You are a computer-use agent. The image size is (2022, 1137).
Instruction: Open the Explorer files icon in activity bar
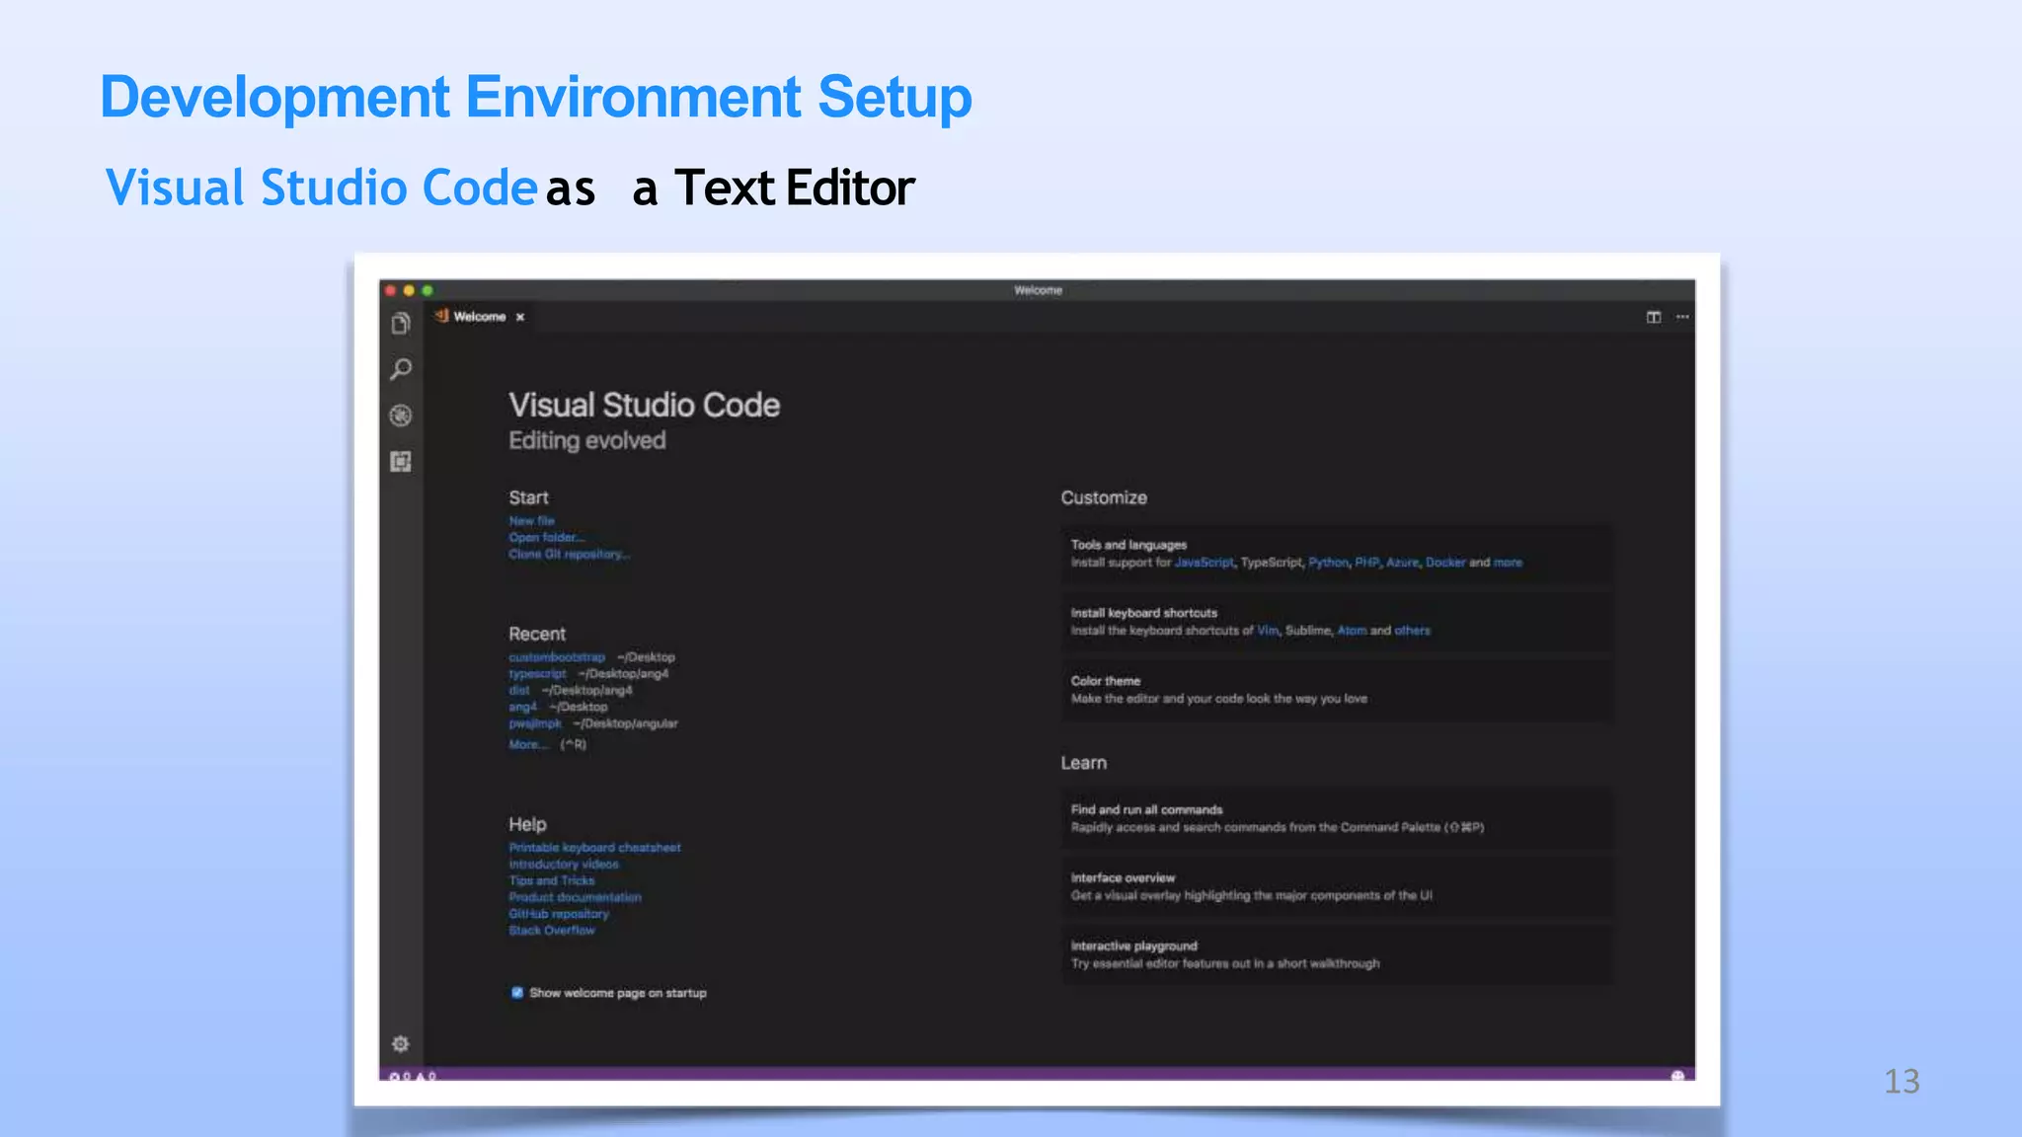coord(400,324)
